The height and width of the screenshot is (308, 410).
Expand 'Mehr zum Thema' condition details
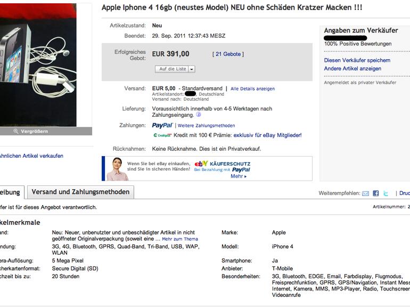[179, 239]
